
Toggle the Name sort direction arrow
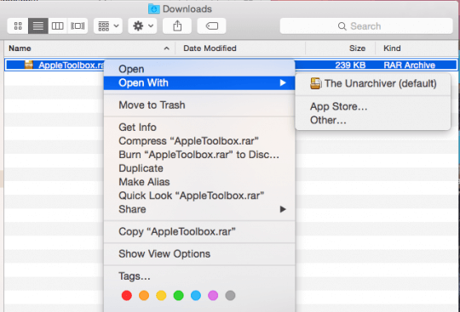(x=167, y=48)
